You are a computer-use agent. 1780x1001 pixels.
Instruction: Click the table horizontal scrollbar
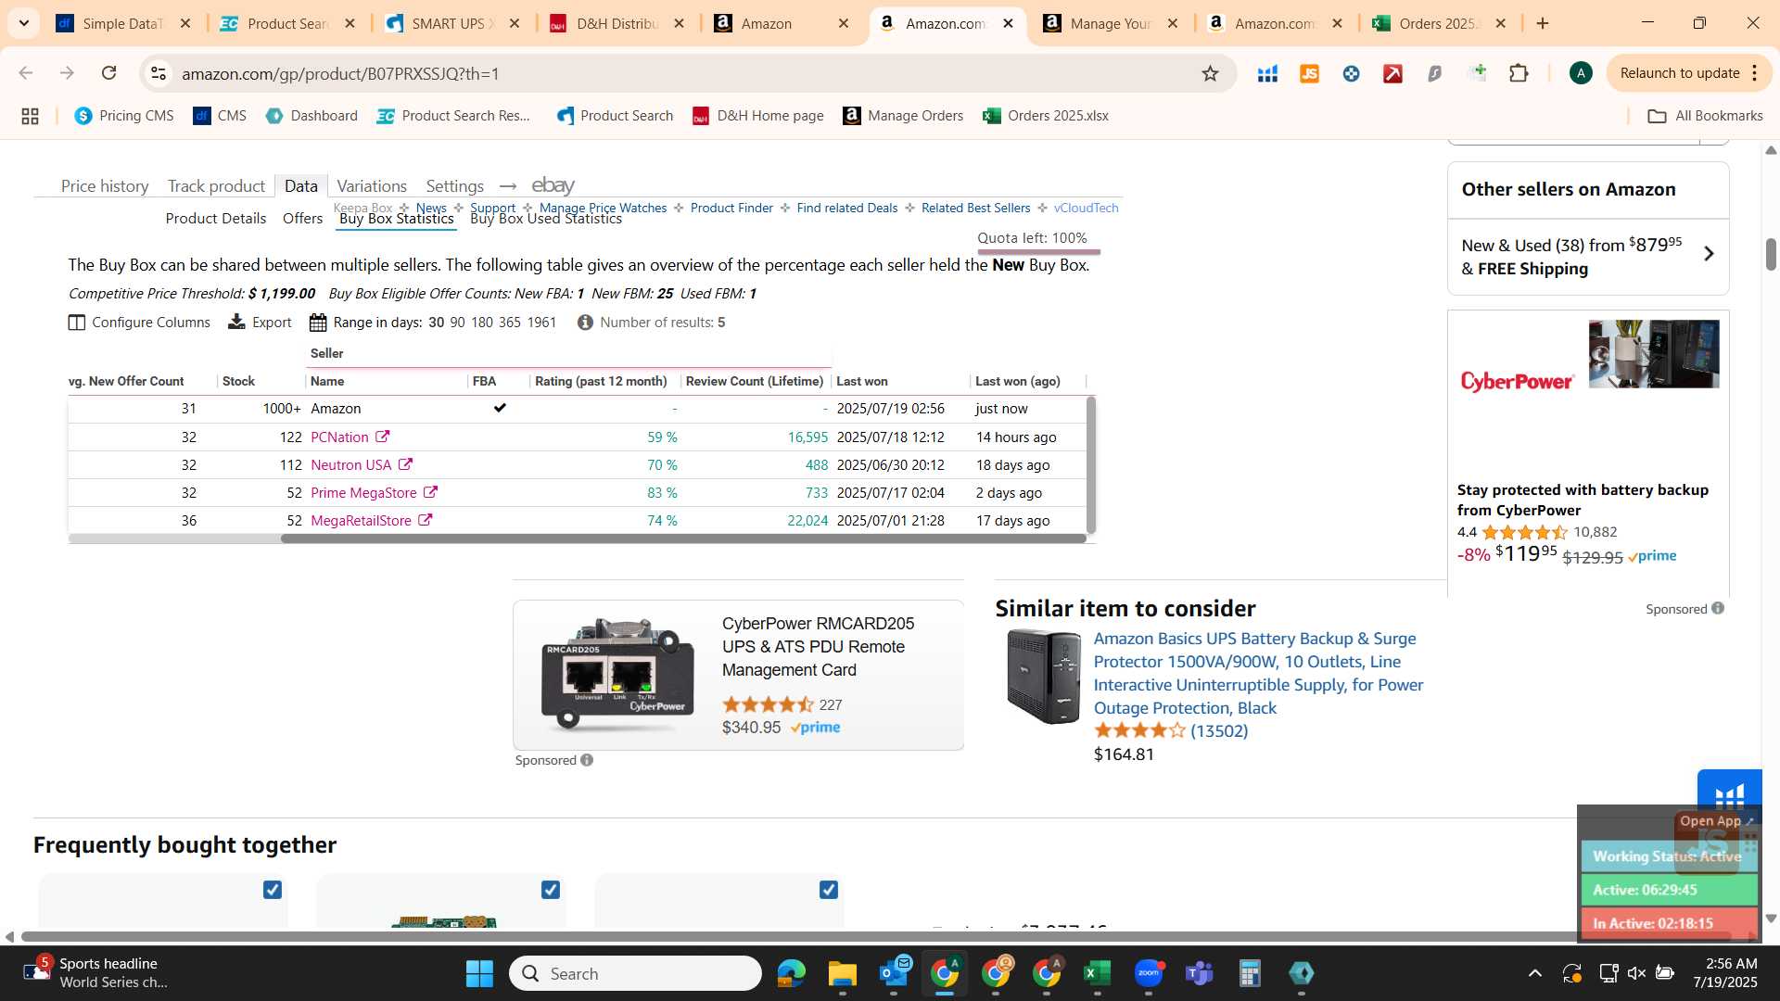click(x=683, y=539)
